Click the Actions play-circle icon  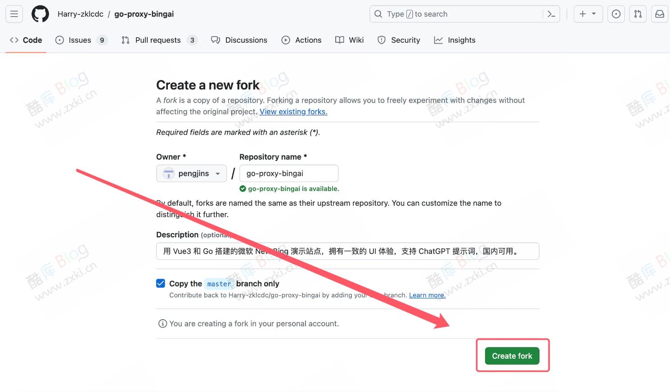(285, 40)
